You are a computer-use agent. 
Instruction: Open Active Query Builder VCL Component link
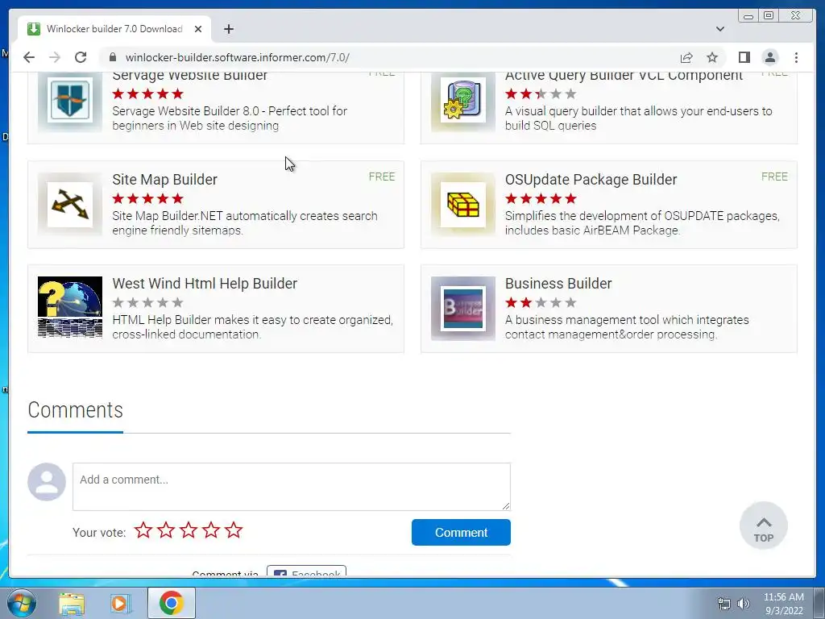point(624,76)
